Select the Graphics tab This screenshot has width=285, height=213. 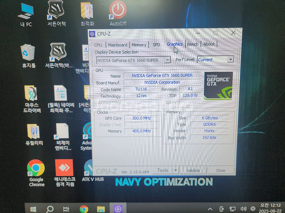[175, 44]
